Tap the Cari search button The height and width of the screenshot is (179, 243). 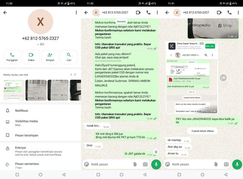click(69, 57)
